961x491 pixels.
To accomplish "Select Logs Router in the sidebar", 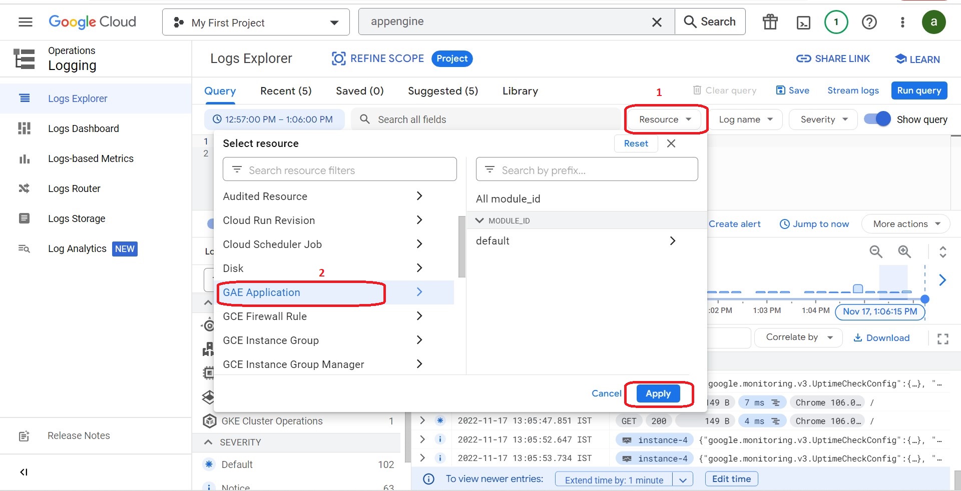I will [x=74, y=188].
